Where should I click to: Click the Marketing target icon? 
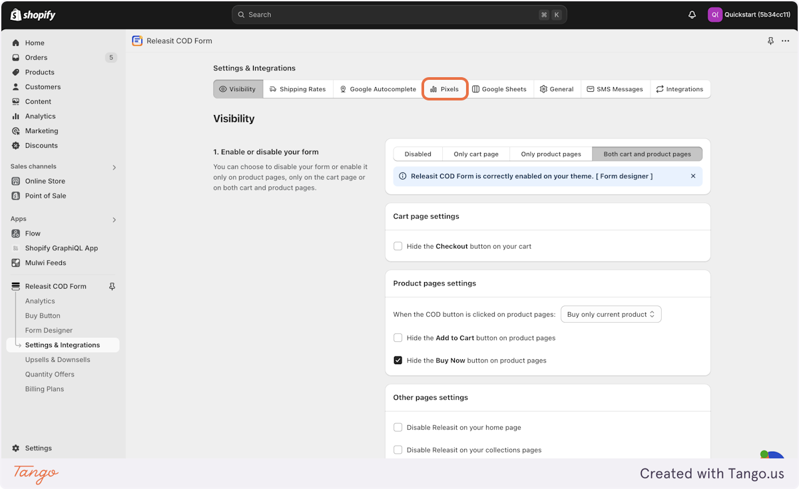[x=16, y=131]
